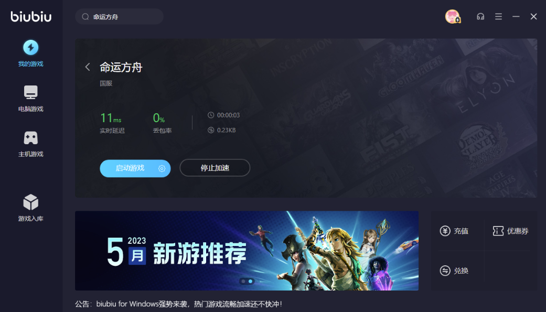Open the hamburger main menu
Screen dimensions: 546x312
(x=498, y=17)
